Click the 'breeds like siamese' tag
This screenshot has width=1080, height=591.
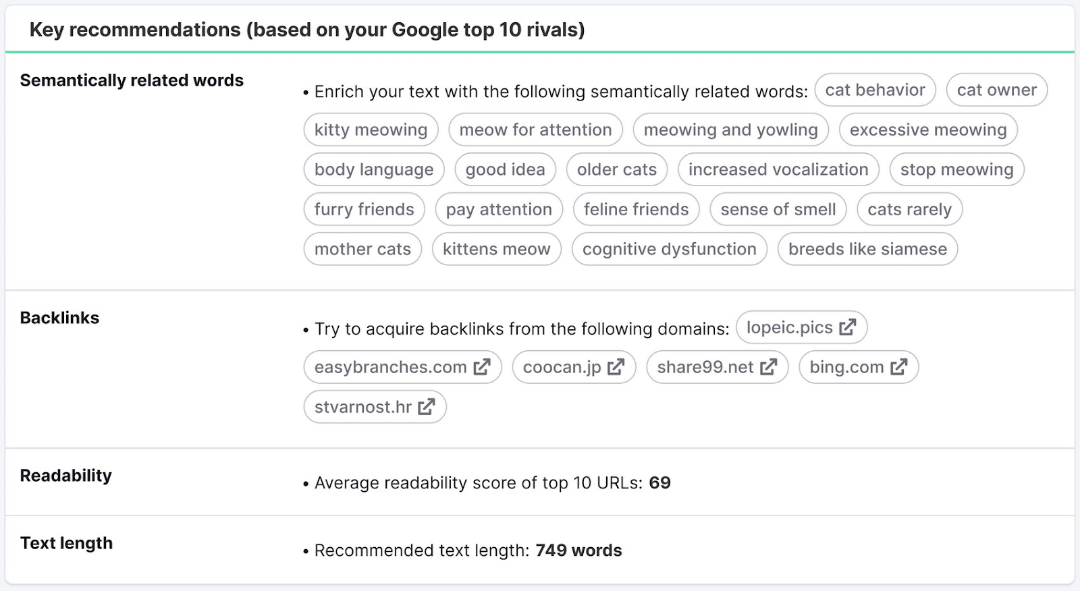868,249
